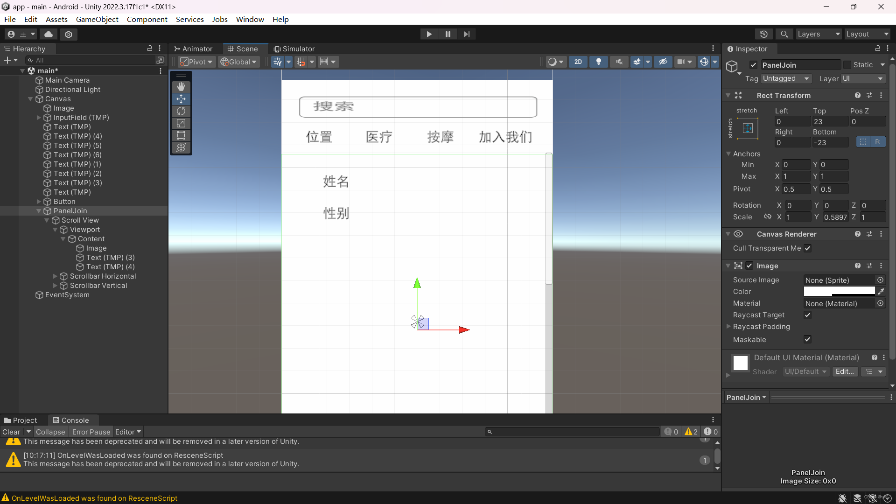Select the Move tool in the scene toolbar
The height and width of the screenshot is (504, 896).
point(181,98)
